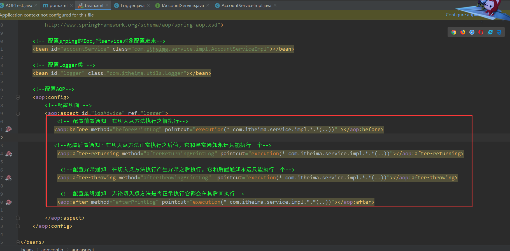Screen dimensions: 510x251
Task: Select 'aop:config' breadcrumb at bottom
Action: (52, 249)
